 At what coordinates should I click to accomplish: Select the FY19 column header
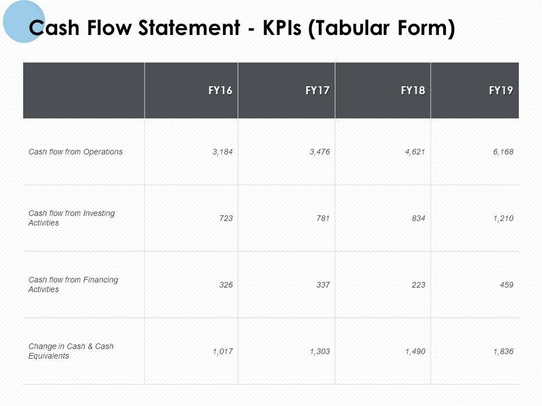tap(502, 90)
